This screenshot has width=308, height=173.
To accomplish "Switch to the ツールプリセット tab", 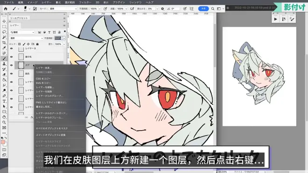I will pyautogui.click(x=19, y=18).
